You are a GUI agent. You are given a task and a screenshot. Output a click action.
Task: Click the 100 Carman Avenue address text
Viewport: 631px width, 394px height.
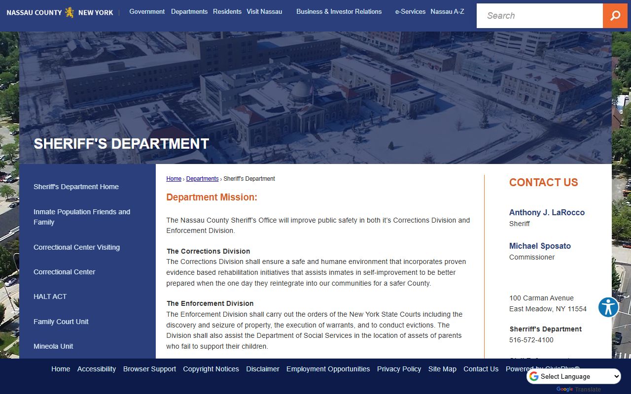tap(541, 298)
